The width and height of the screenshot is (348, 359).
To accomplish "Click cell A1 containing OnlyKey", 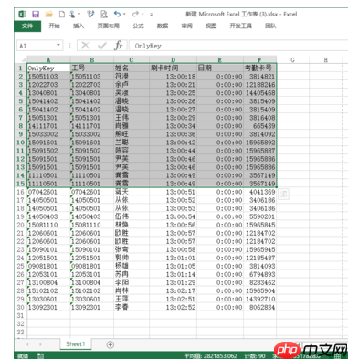I will point(48,68).
